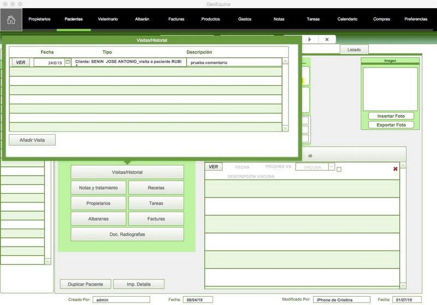Open Notas y tratamiento
The height and width of the screenshot is (305, 437).
(x=99, y=188)
